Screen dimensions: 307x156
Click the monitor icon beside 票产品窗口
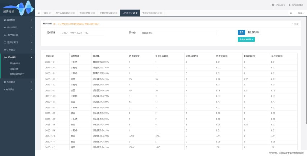(x=5, y=43)
